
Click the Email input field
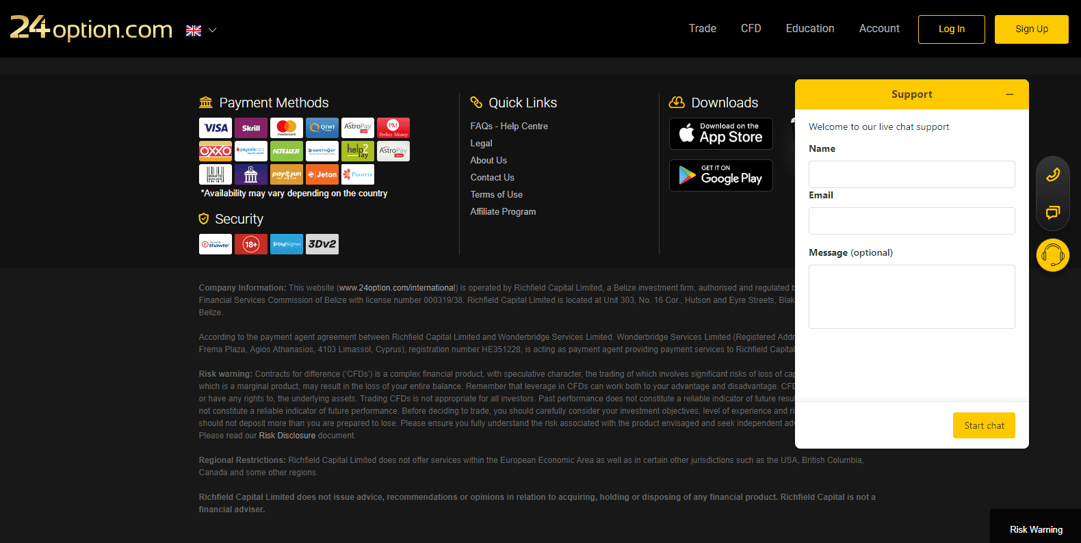(x=912, y=221)
